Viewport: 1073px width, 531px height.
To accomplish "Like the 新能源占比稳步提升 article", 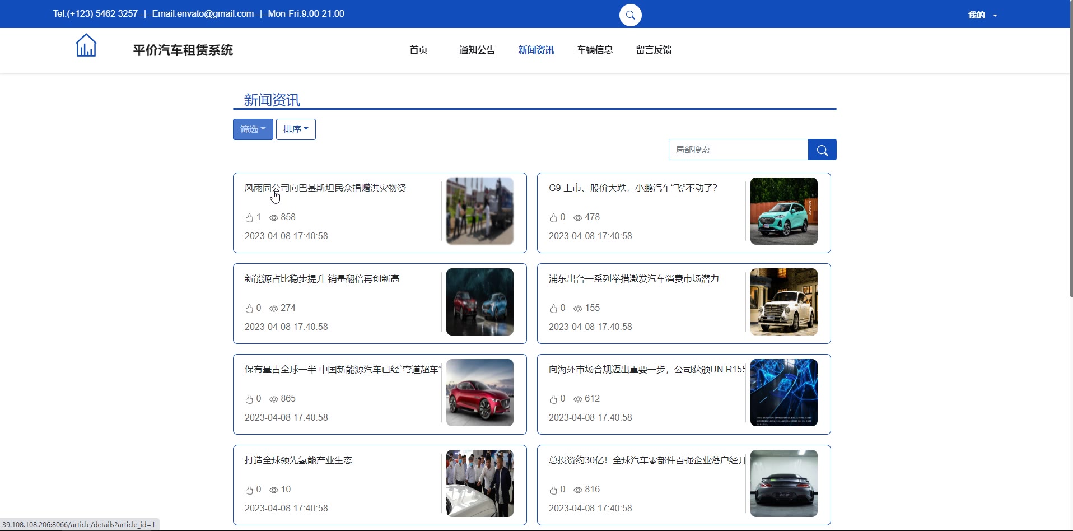I will point(249,308).
